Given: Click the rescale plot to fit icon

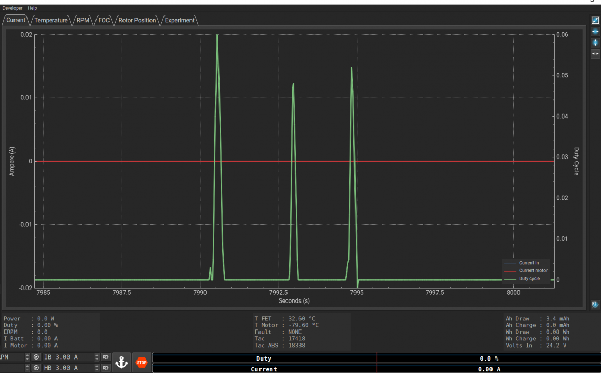Looking at the screenshot, I should point(595,20).
